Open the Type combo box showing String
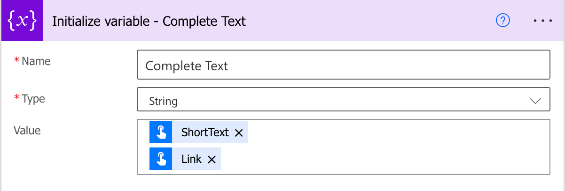The height and width of the screenshot is (191, 565). 329,101
